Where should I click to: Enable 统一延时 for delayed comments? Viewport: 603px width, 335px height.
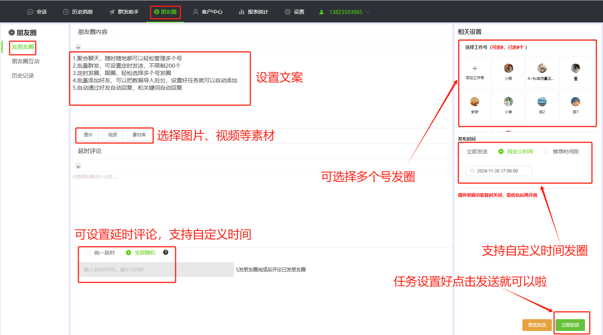pyautogui.click(x=88, y=253)
